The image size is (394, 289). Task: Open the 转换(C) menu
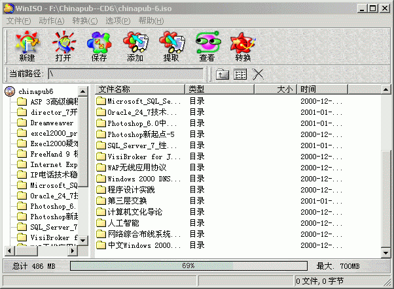pos(85,21)
